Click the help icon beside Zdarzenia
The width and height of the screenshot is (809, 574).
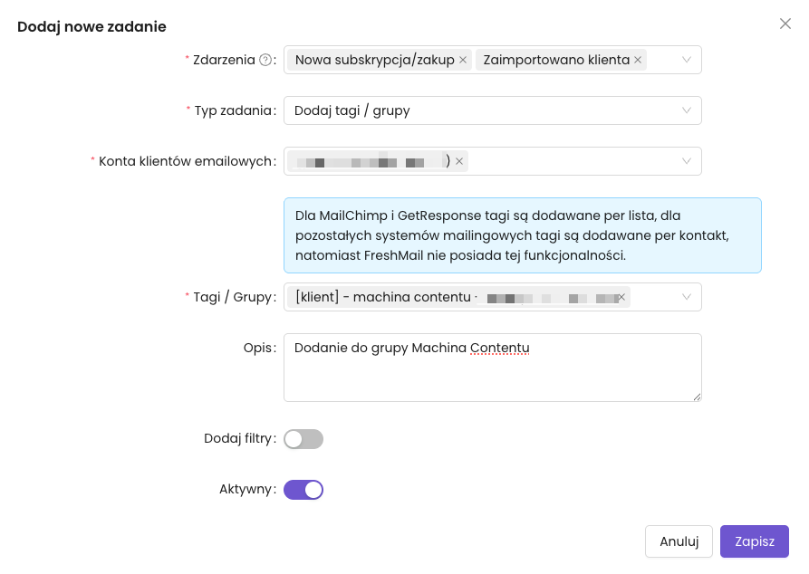[x=265, y=61]
